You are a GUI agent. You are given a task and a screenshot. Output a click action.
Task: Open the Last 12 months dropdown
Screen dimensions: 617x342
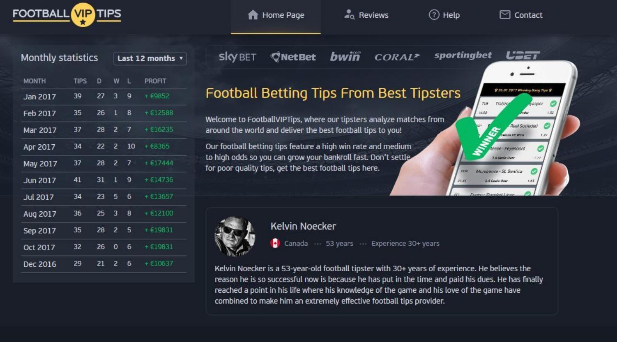click(150, 58)
